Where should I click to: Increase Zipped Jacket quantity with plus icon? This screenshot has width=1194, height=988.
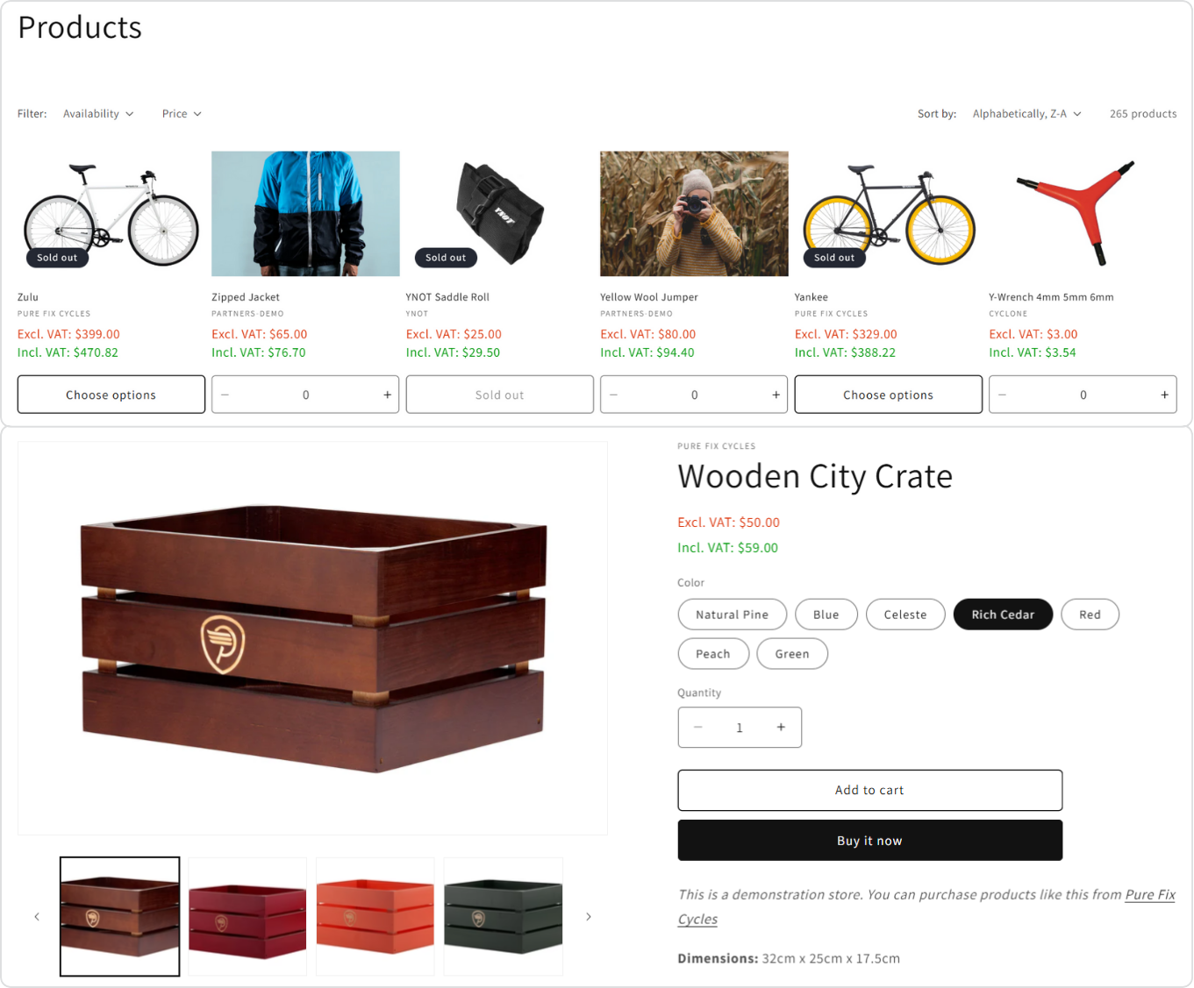coord(387,395)
